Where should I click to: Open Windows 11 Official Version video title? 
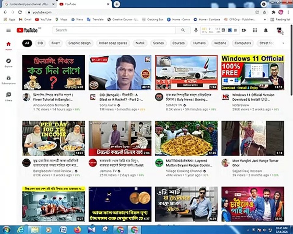point(253,97)
